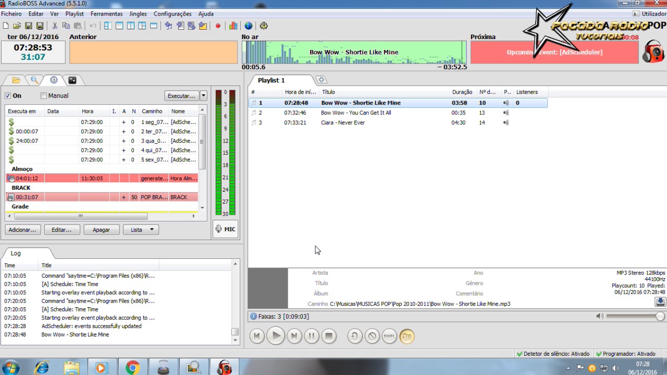
Task: Select track Ciara - Never Ever
Action: tap(398, 122)
